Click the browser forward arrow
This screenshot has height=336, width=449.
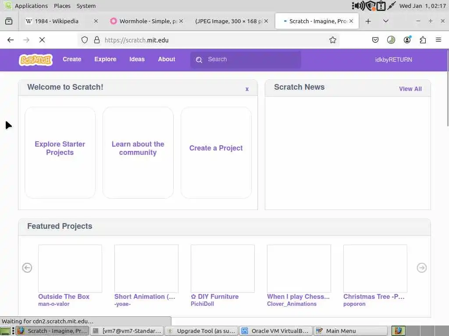(26, 40)
